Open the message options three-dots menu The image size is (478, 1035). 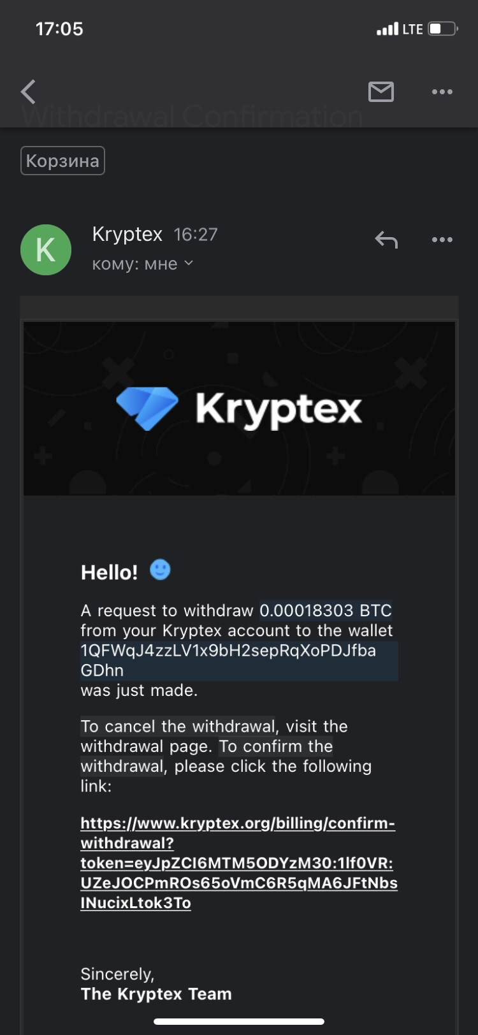442,240
